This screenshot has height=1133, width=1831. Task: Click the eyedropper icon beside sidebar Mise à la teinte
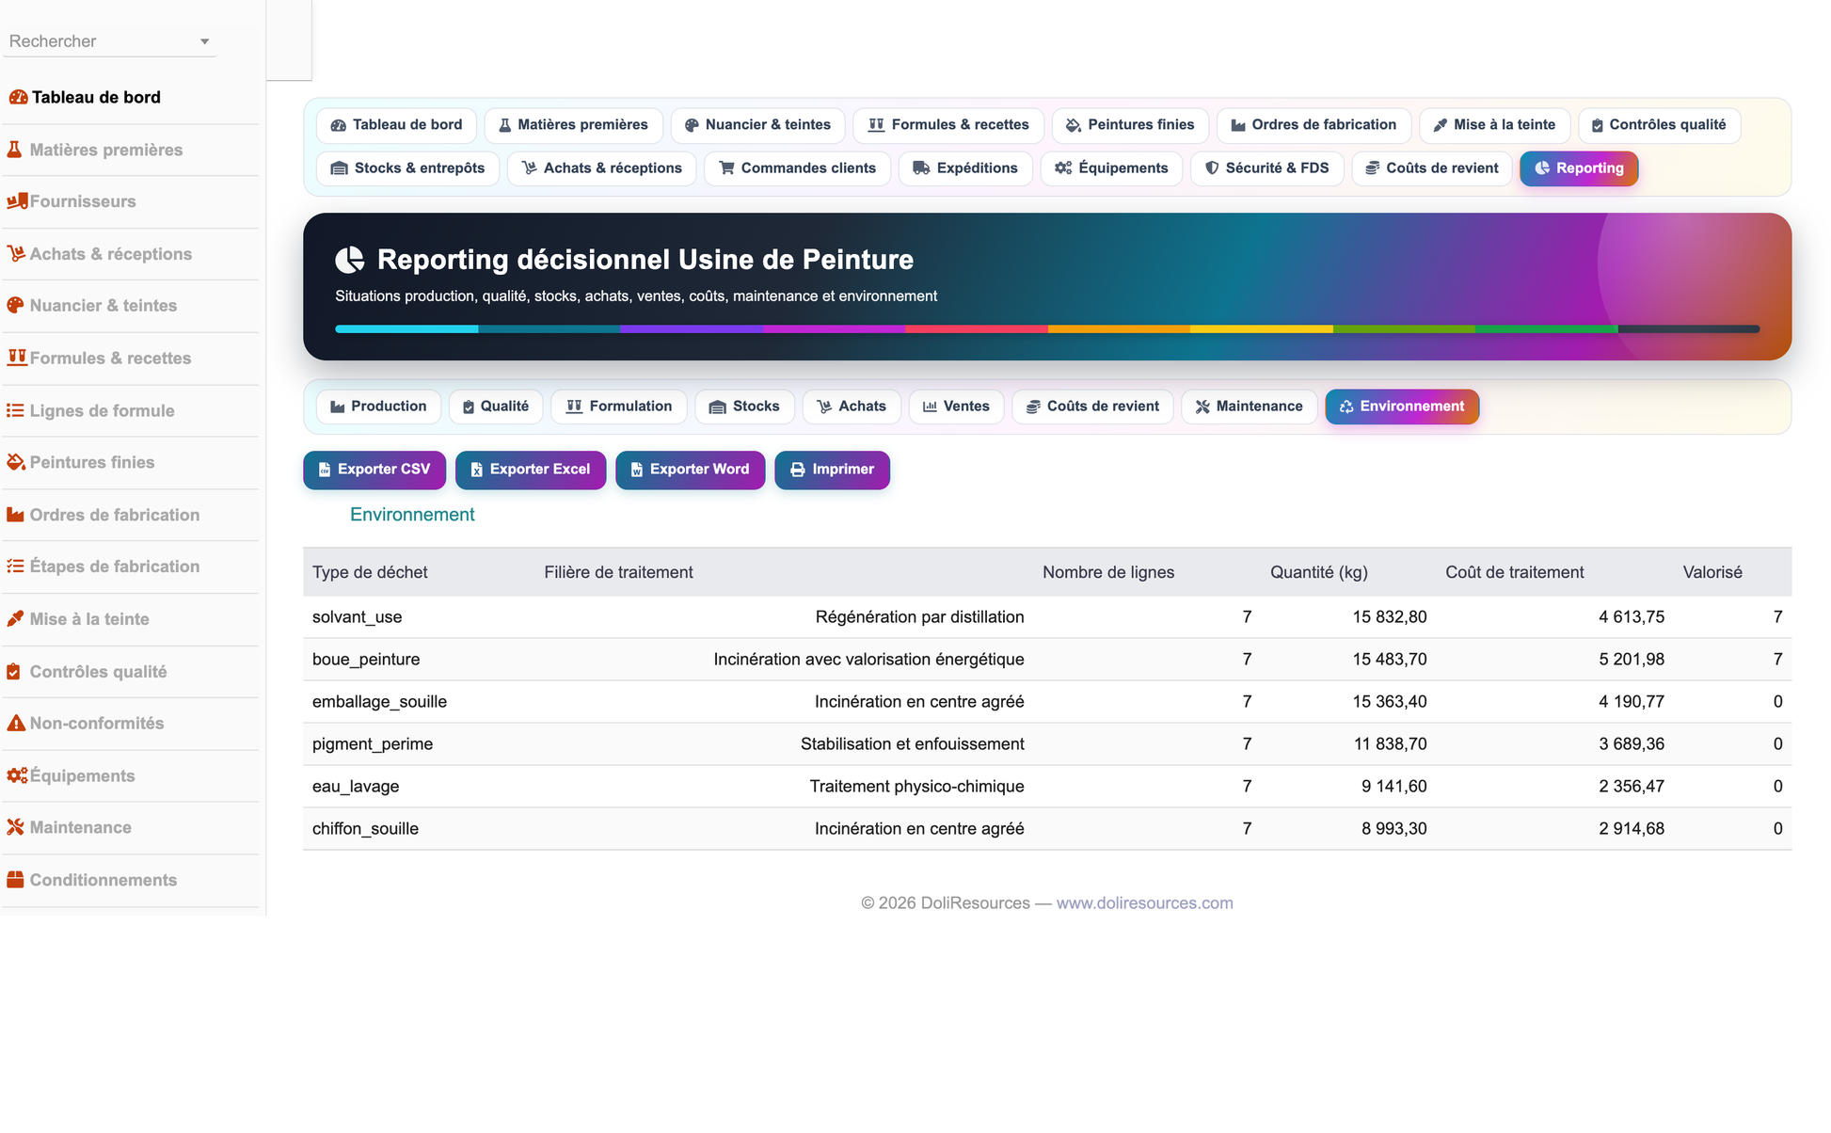click(x=15, y=619)
